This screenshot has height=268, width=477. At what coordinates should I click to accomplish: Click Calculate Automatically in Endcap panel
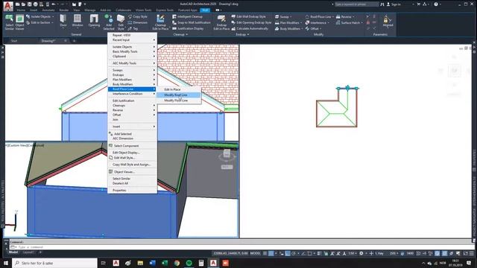point(250,28)
